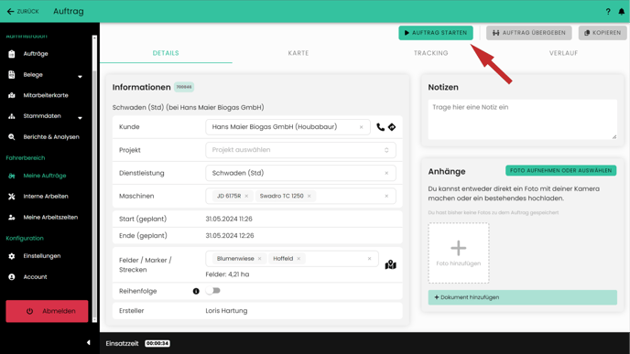Open the Felder / Marker multi-select field

(292, 259)
